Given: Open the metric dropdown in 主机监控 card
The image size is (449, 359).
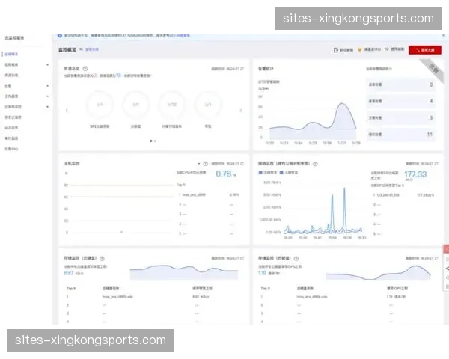Looking at the screenshot, I should point(199,162).
